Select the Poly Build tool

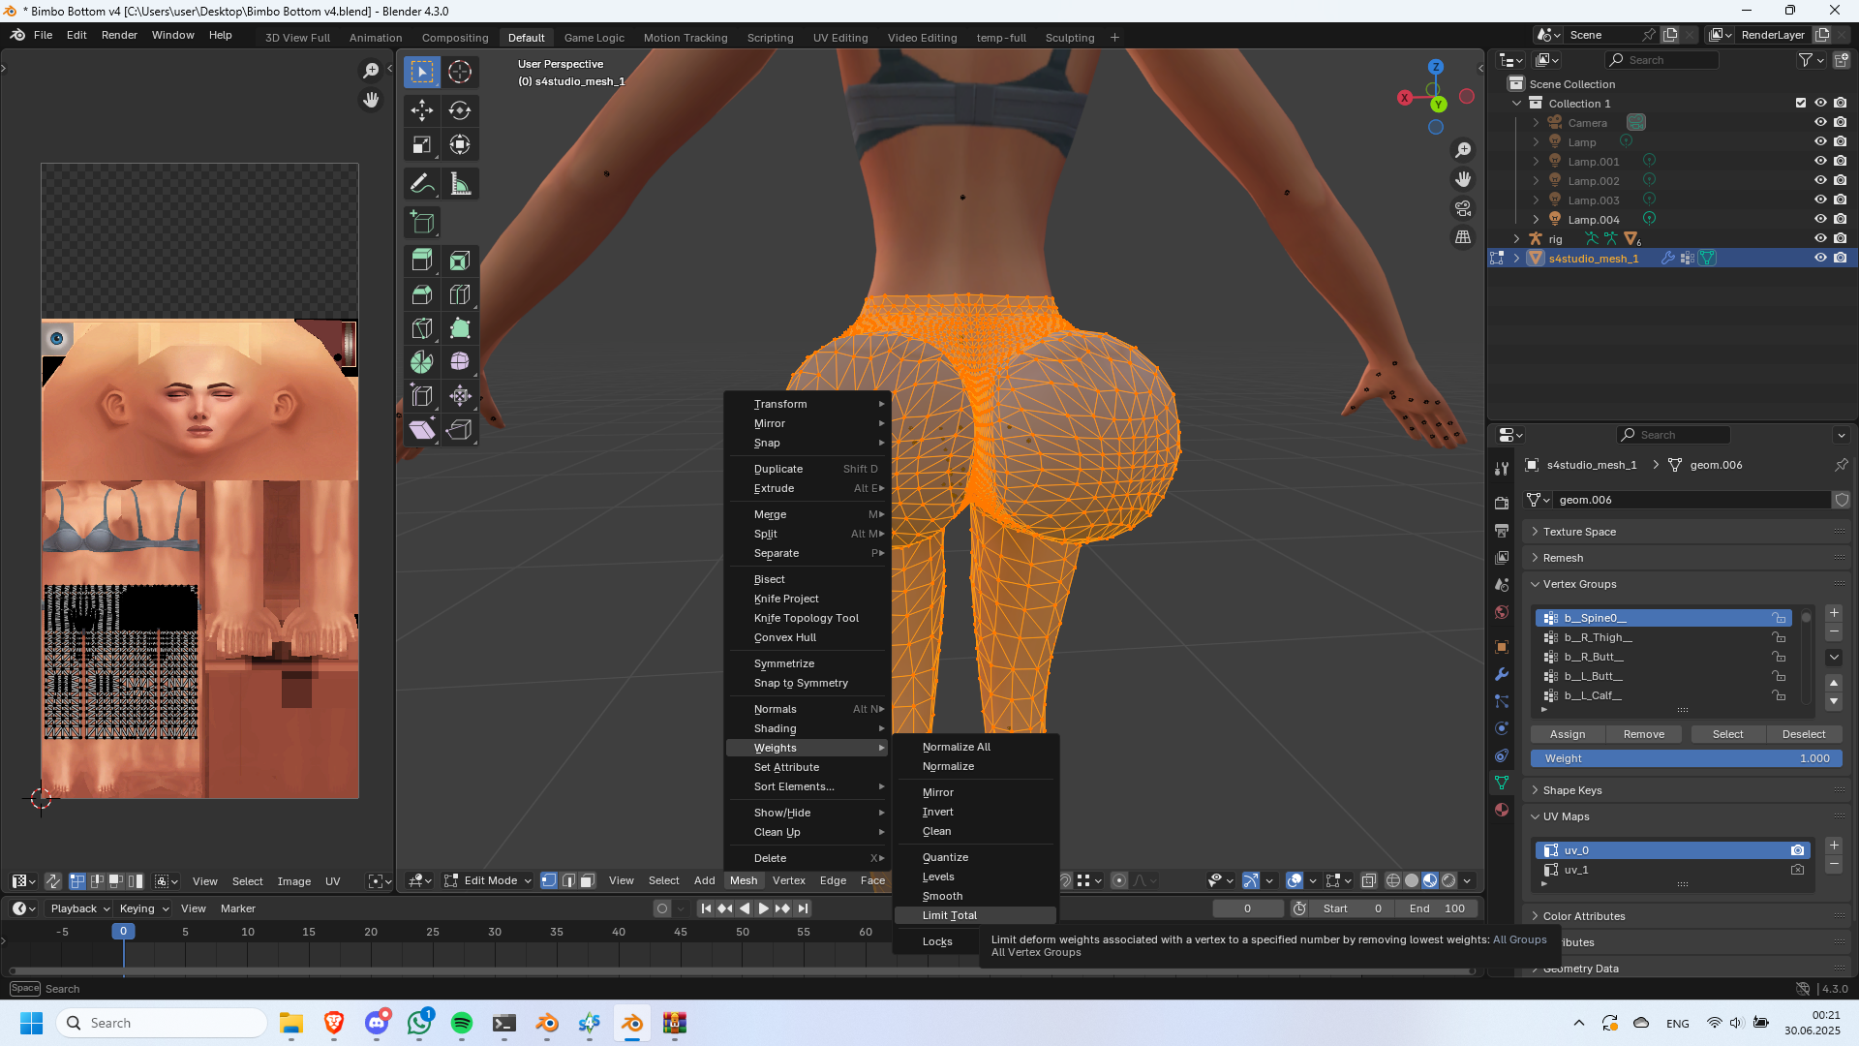coord(460,328)
